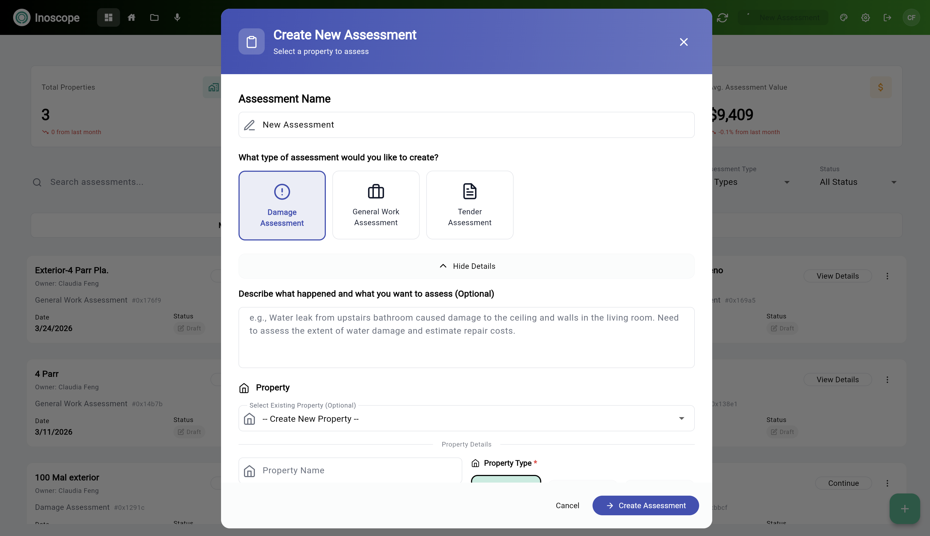Choose General Work Assessment type
930x536 pixels.
pyautogui.click(x=375, y=205)
